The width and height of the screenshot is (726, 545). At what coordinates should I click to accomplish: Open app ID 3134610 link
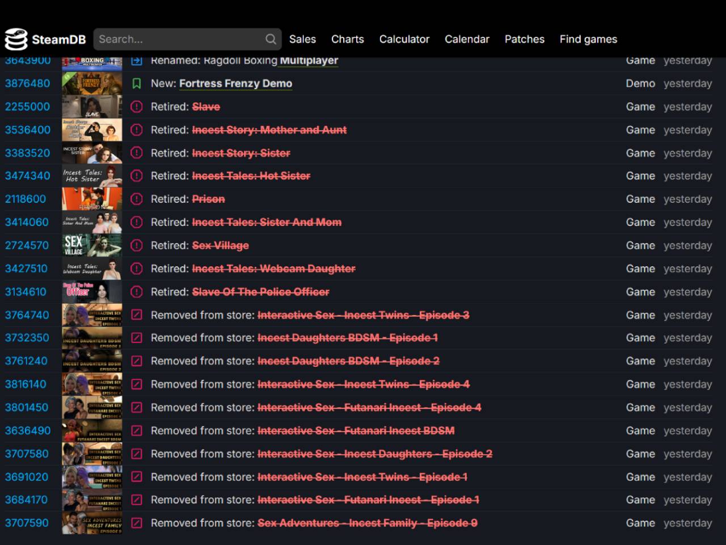click(x=26, y=292)
